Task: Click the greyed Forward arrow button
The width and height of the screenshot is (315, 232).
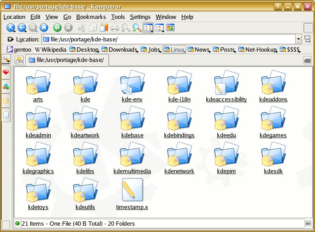Action: (33, 28)
